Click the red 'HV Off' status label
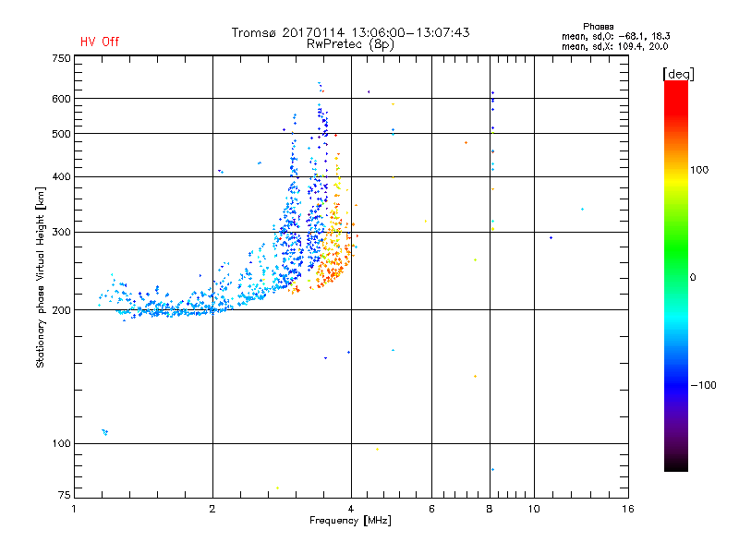 click(100, 42)
